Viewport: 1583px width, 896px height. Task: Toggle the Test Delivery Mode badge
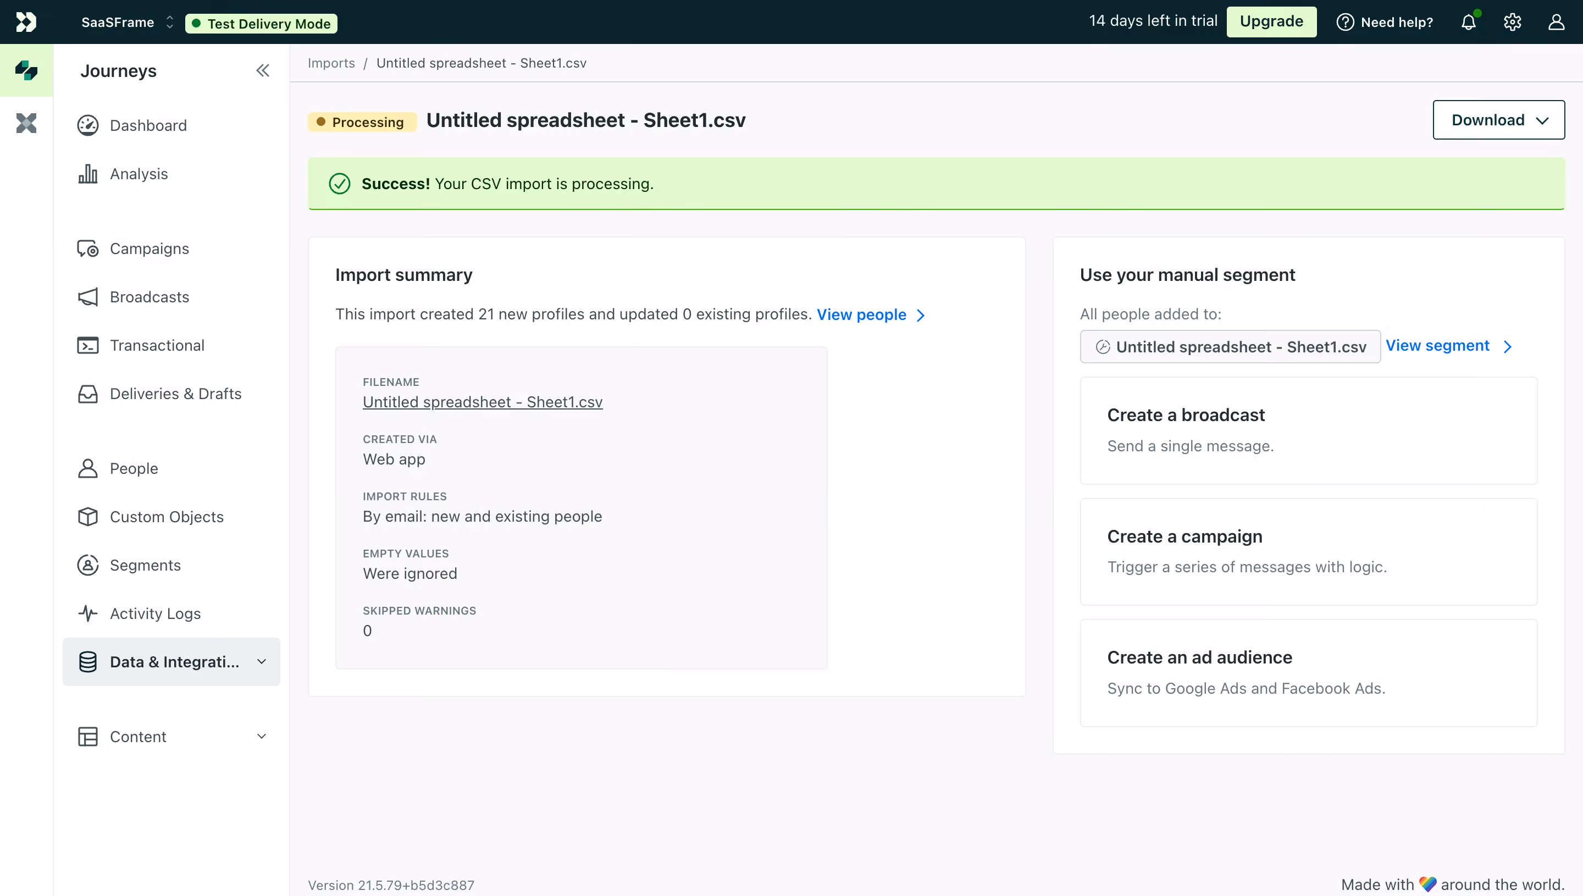point(262,24)
